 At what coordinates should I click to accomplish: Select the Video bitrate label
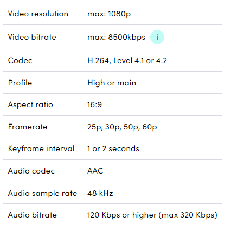click(x=32, y=37)
